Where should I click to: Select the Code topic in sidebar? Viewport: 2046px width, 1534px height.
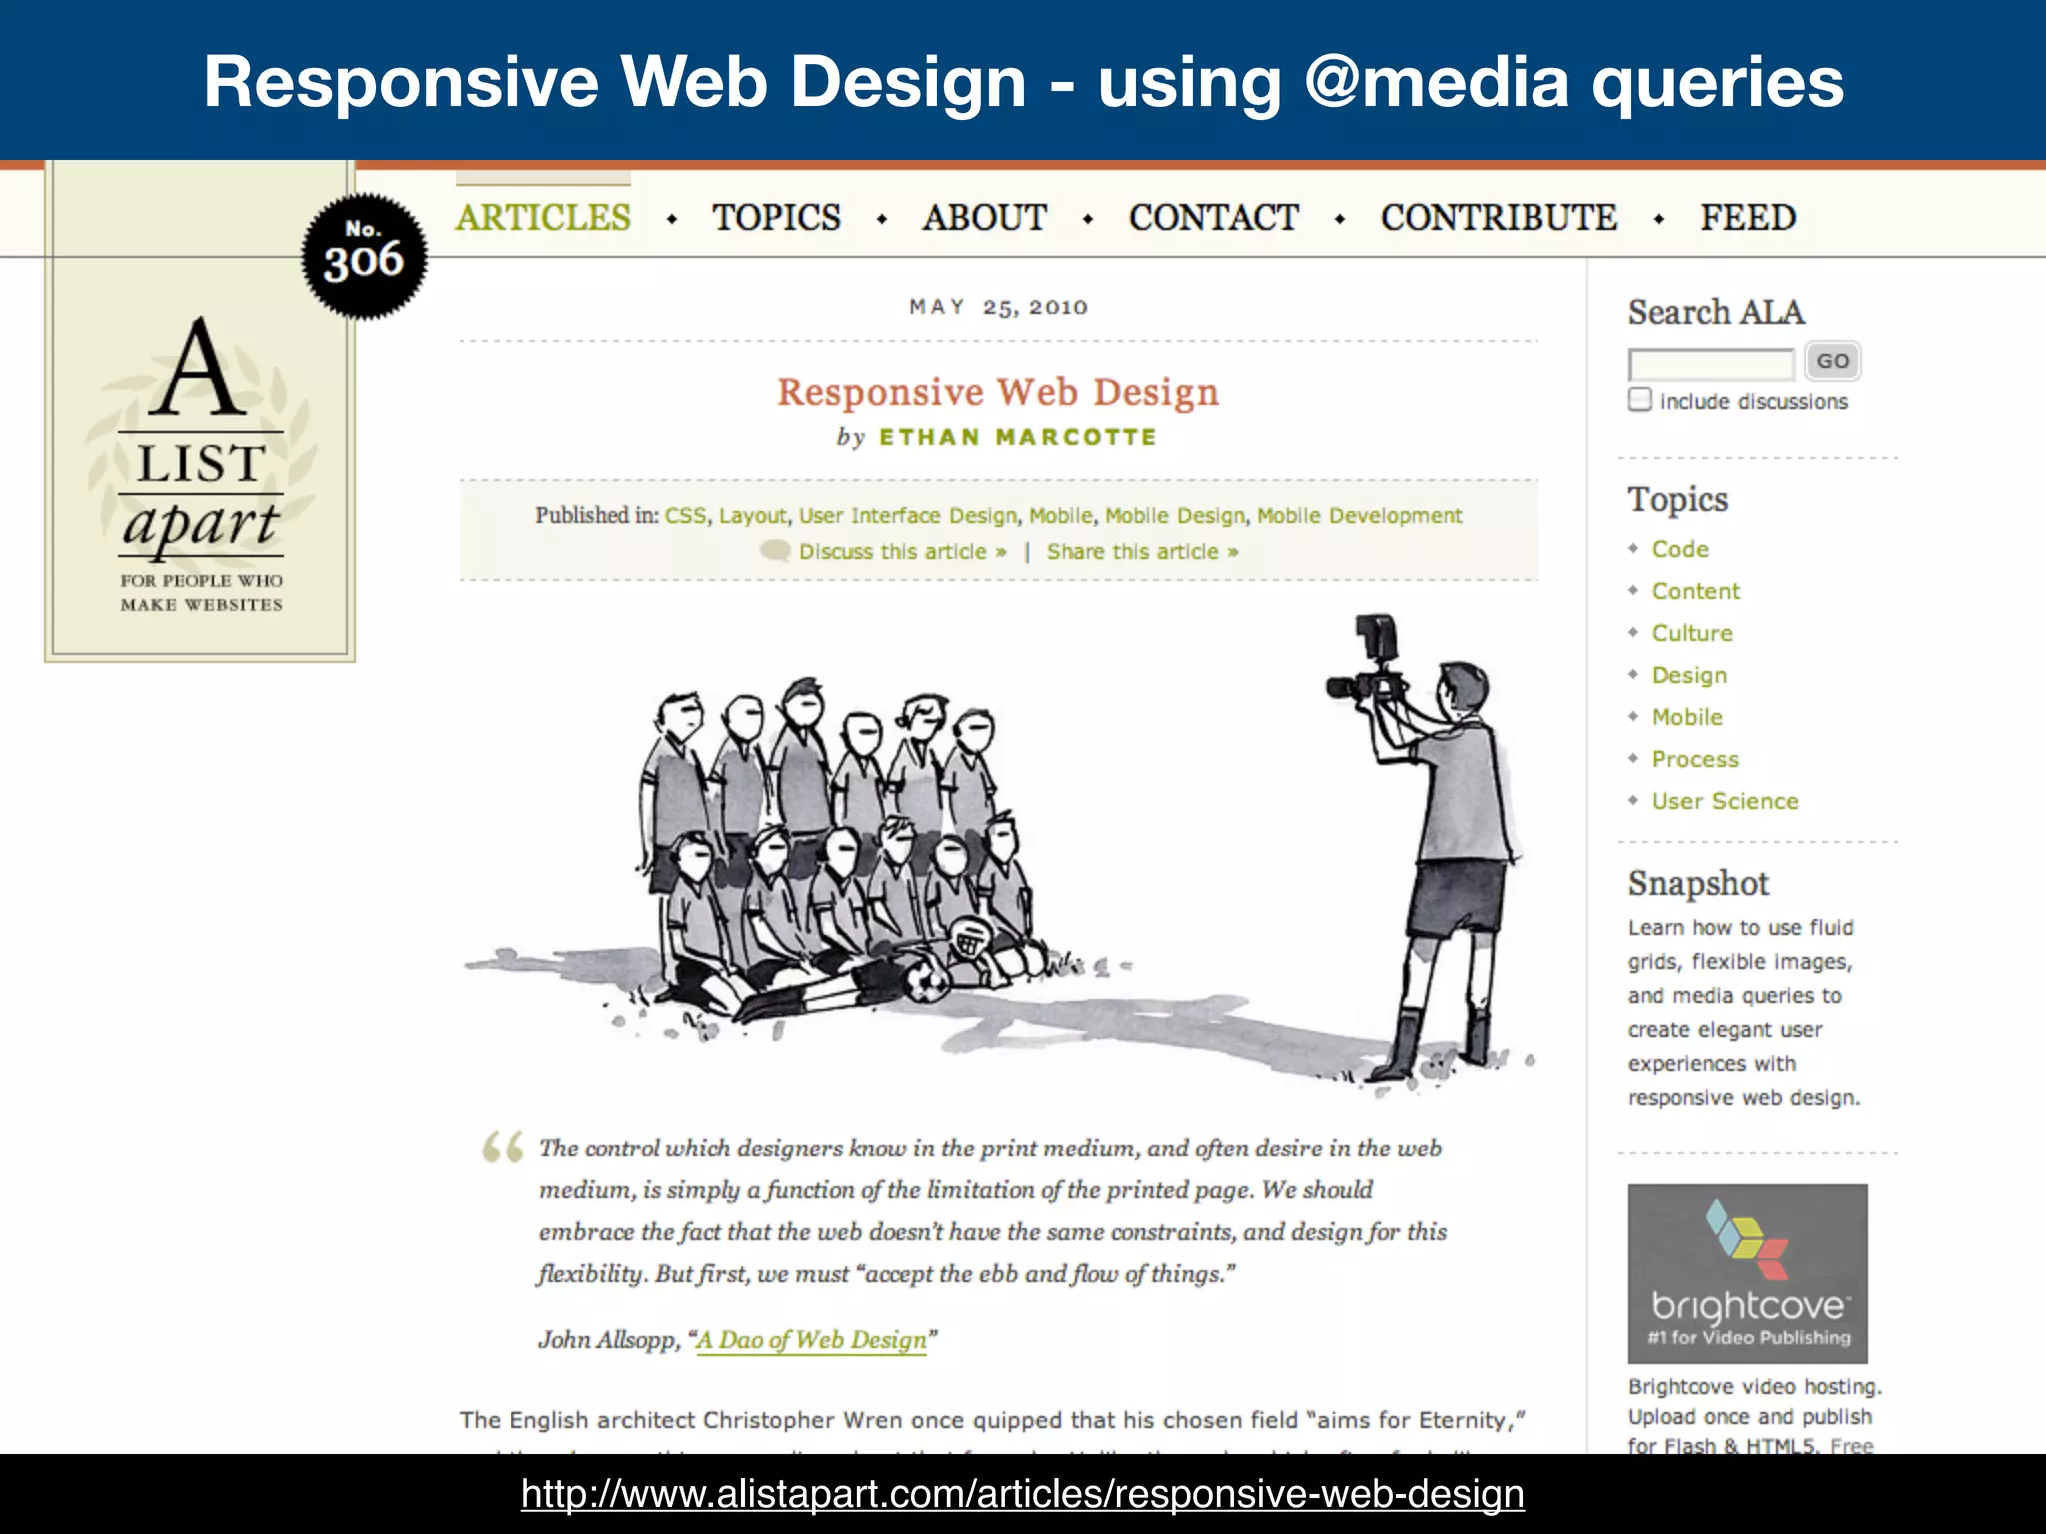click(1679, 549)
